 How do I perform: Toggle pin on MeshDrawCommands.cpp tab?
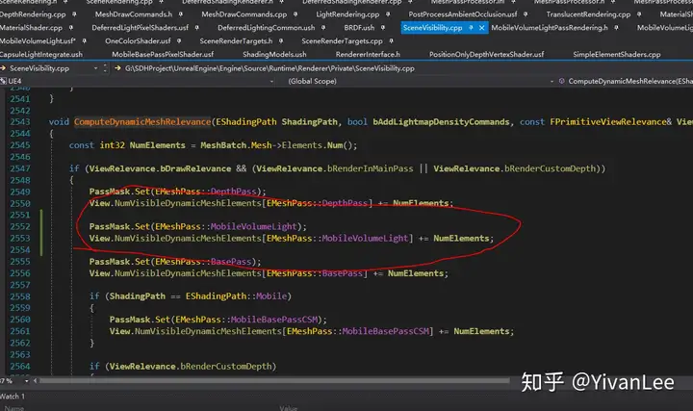[295, 14]
